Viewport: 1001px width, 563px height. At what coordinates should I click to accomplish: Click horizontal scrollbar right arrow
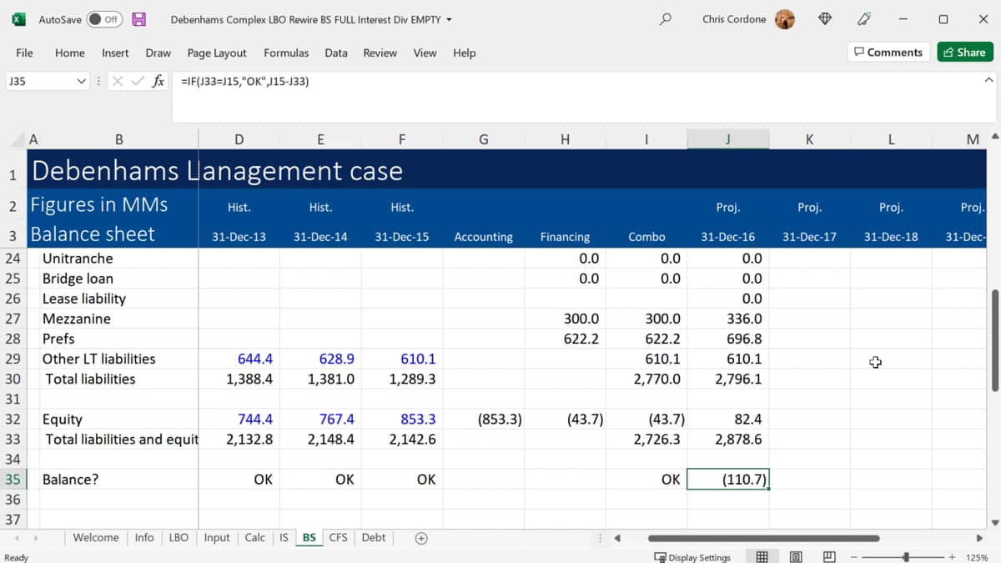[x=980, y=538]
